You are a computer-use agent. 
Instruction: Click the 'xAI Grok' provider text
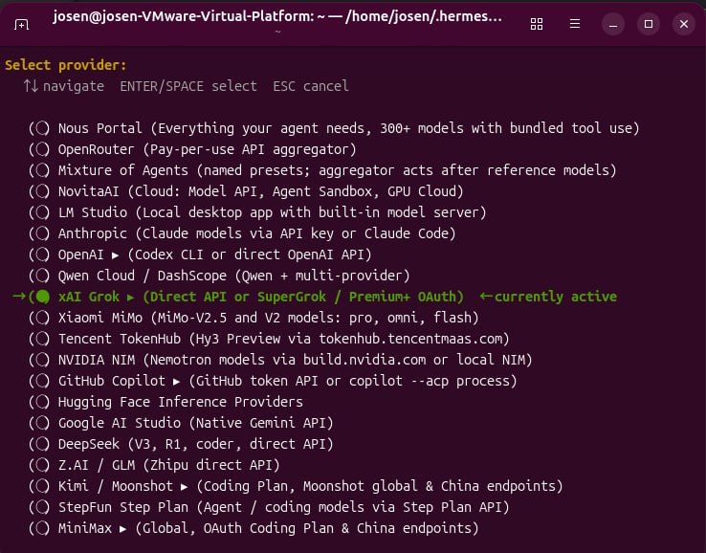[89, 297]
